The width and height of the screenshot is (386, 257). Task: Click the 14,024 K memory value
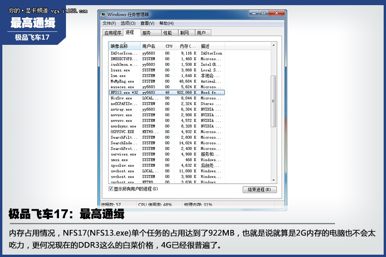tap(188, 143)
